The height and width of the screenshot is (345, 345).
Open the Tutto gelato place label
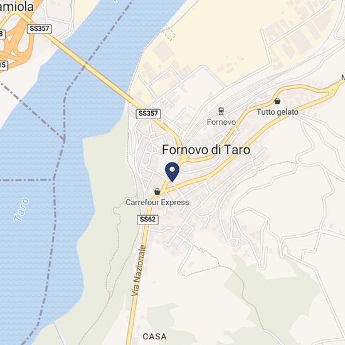277,112
